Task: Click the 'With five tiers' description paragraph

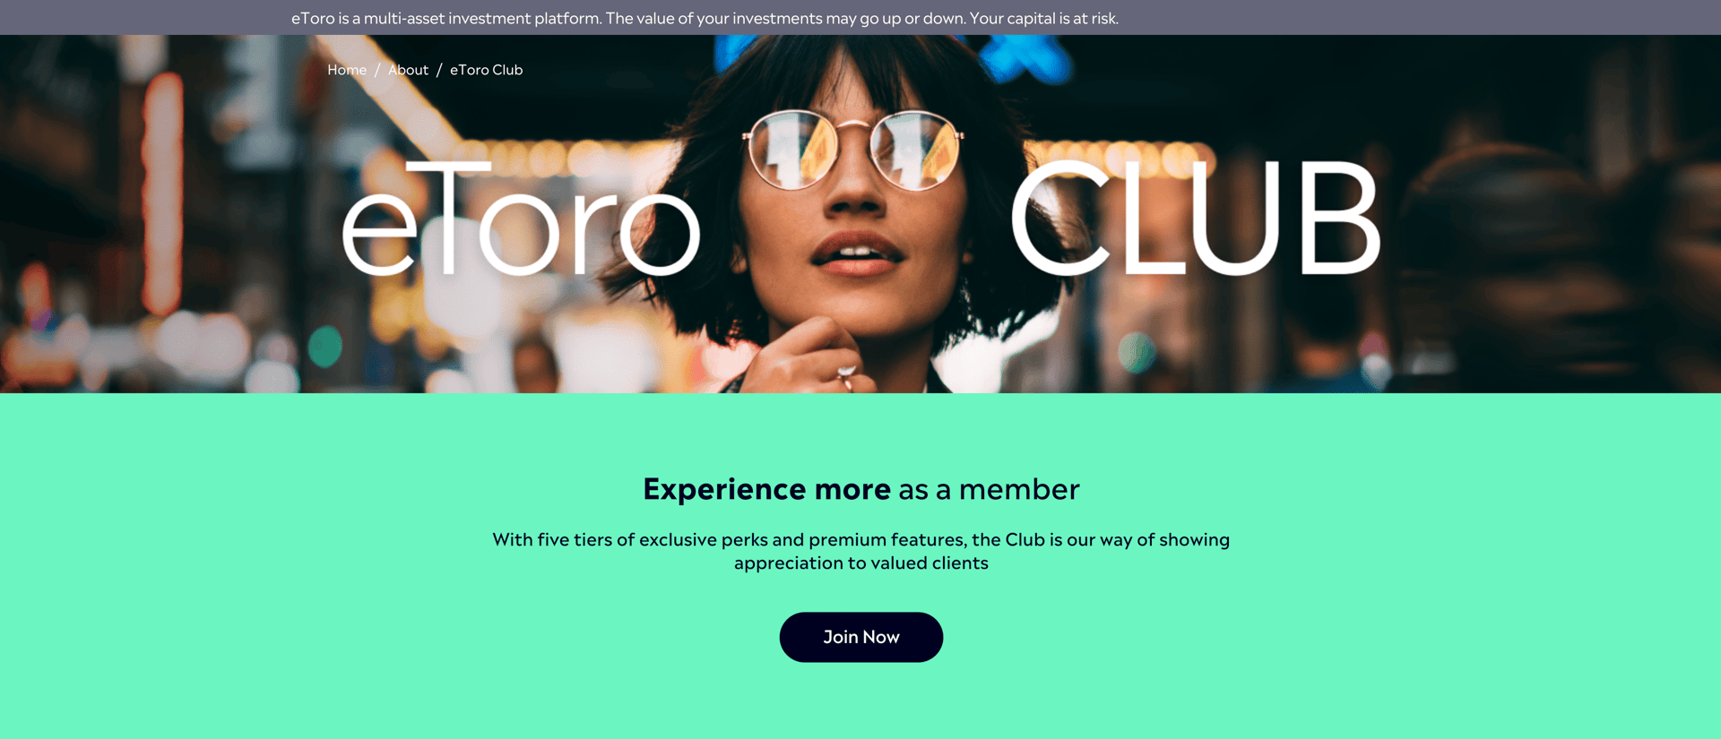Action: (860, 551)
